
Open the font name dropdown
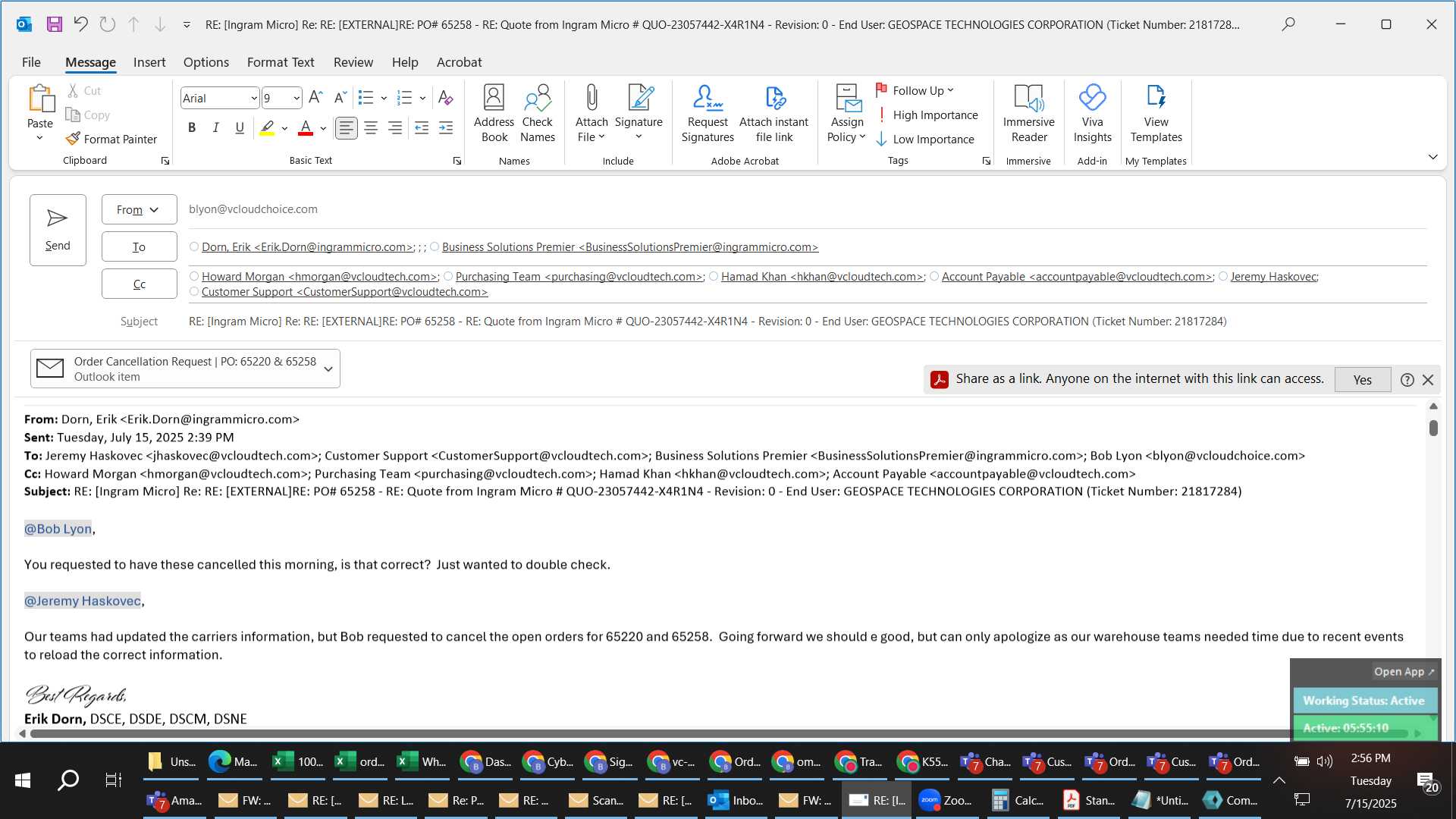(253, 98)
